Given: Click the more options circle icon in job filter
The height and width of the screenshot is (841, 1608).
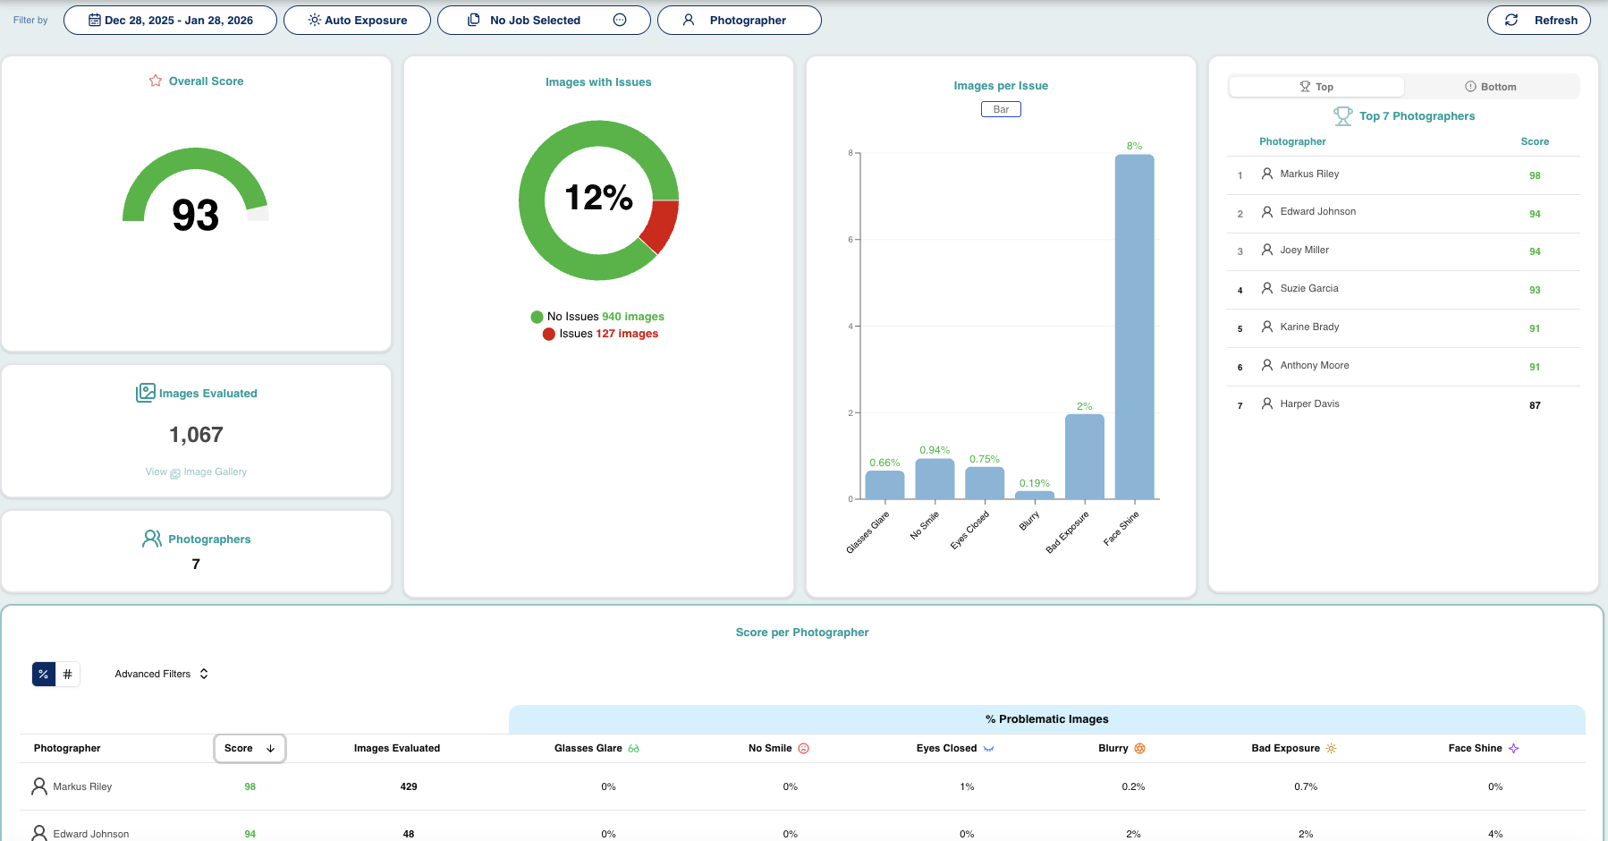Looking at the screenshot, I should (x=620, y=20).
